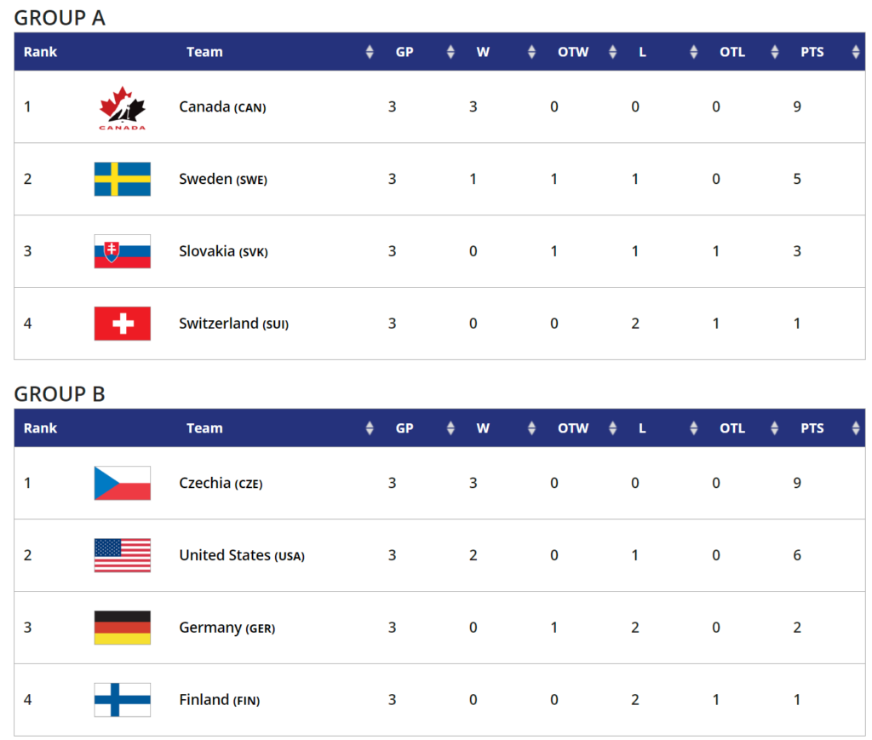The image size is (872, 740).
Task: Open the United States (USA) team name
Action: pos(242,555)
